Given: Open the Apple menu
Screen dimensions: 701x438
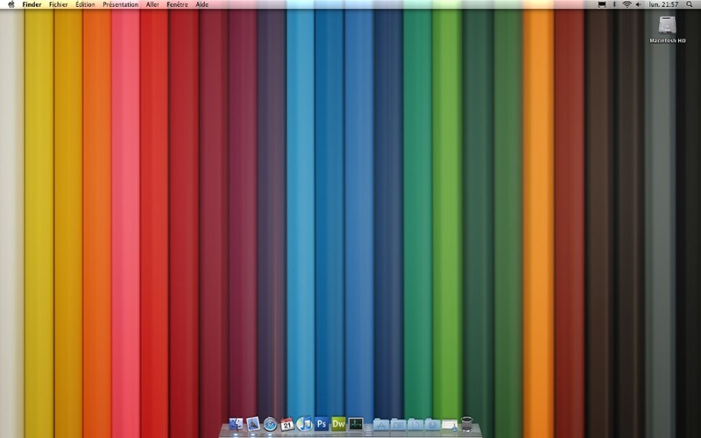Looking at the screenshot, I should click(x=11, y=4).
